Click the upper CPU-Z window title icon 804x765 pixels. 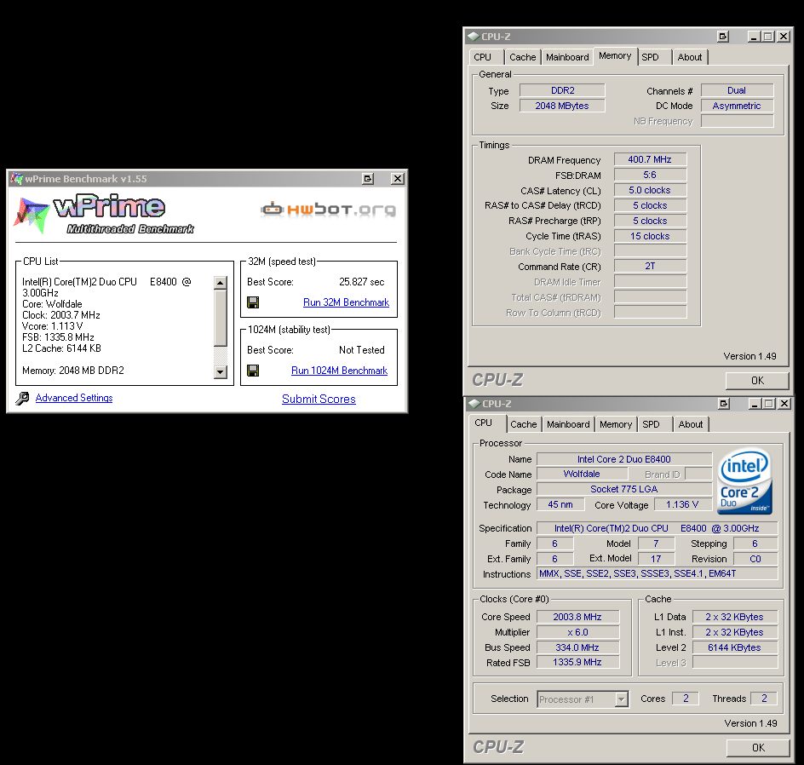[474, 37]
